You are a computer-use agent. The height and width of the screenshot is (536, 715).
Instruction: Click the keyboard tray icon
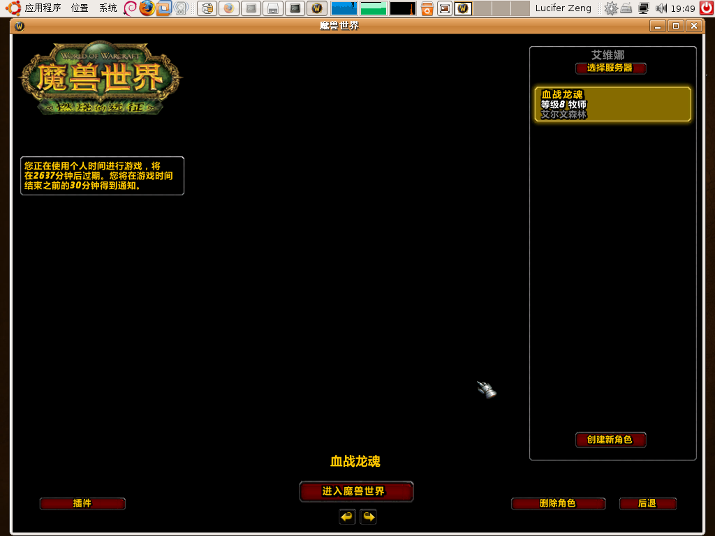(626, 8)
